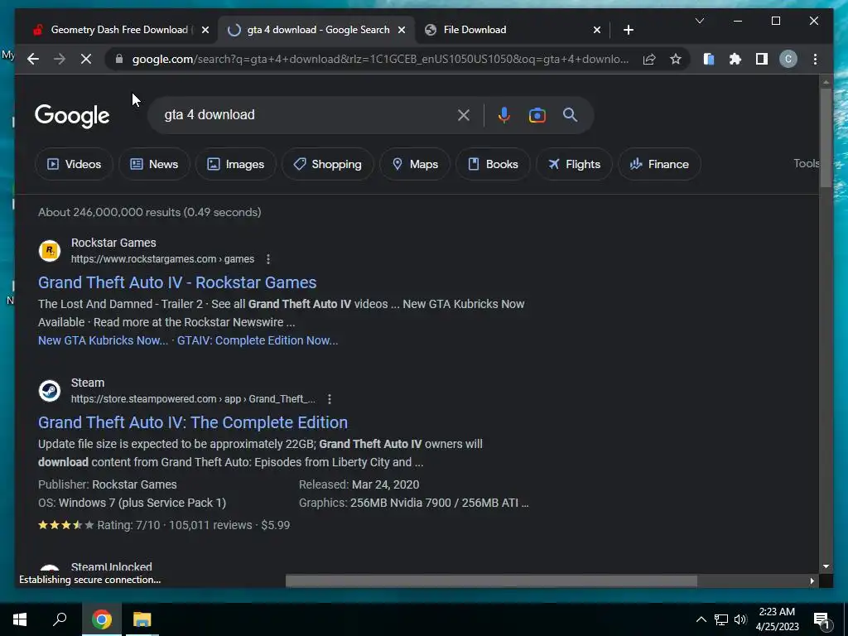Open the search Tools button

806,163
